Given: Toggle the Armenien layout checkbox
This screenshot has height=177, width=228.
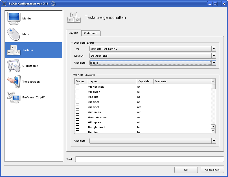Looking at the screenshot, I should click(x=77, y=112).
